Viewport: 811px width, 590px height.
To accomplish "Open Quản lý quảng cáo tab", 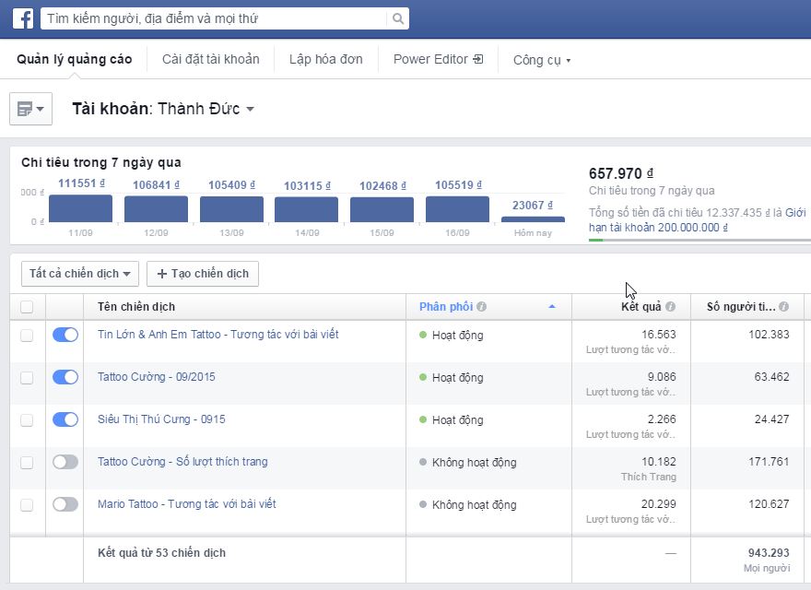I will (x=75, y=60).
